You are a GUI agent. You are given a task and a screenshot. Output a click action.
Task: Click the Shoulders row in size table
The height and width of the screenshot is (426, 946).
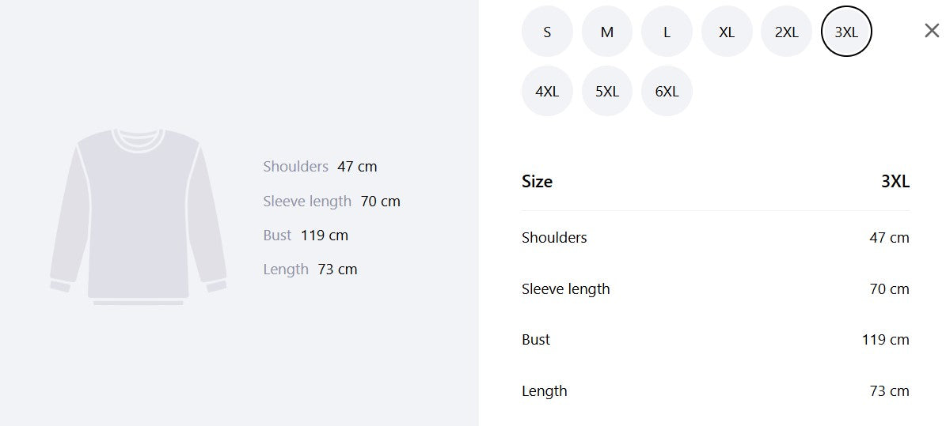tap(716, 237)
